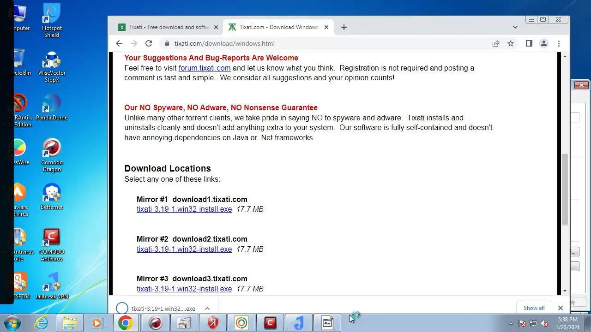Open WiseVector StopX desktop shortcut
Viewport: 591px width, 332px height.
click(52, 66)
